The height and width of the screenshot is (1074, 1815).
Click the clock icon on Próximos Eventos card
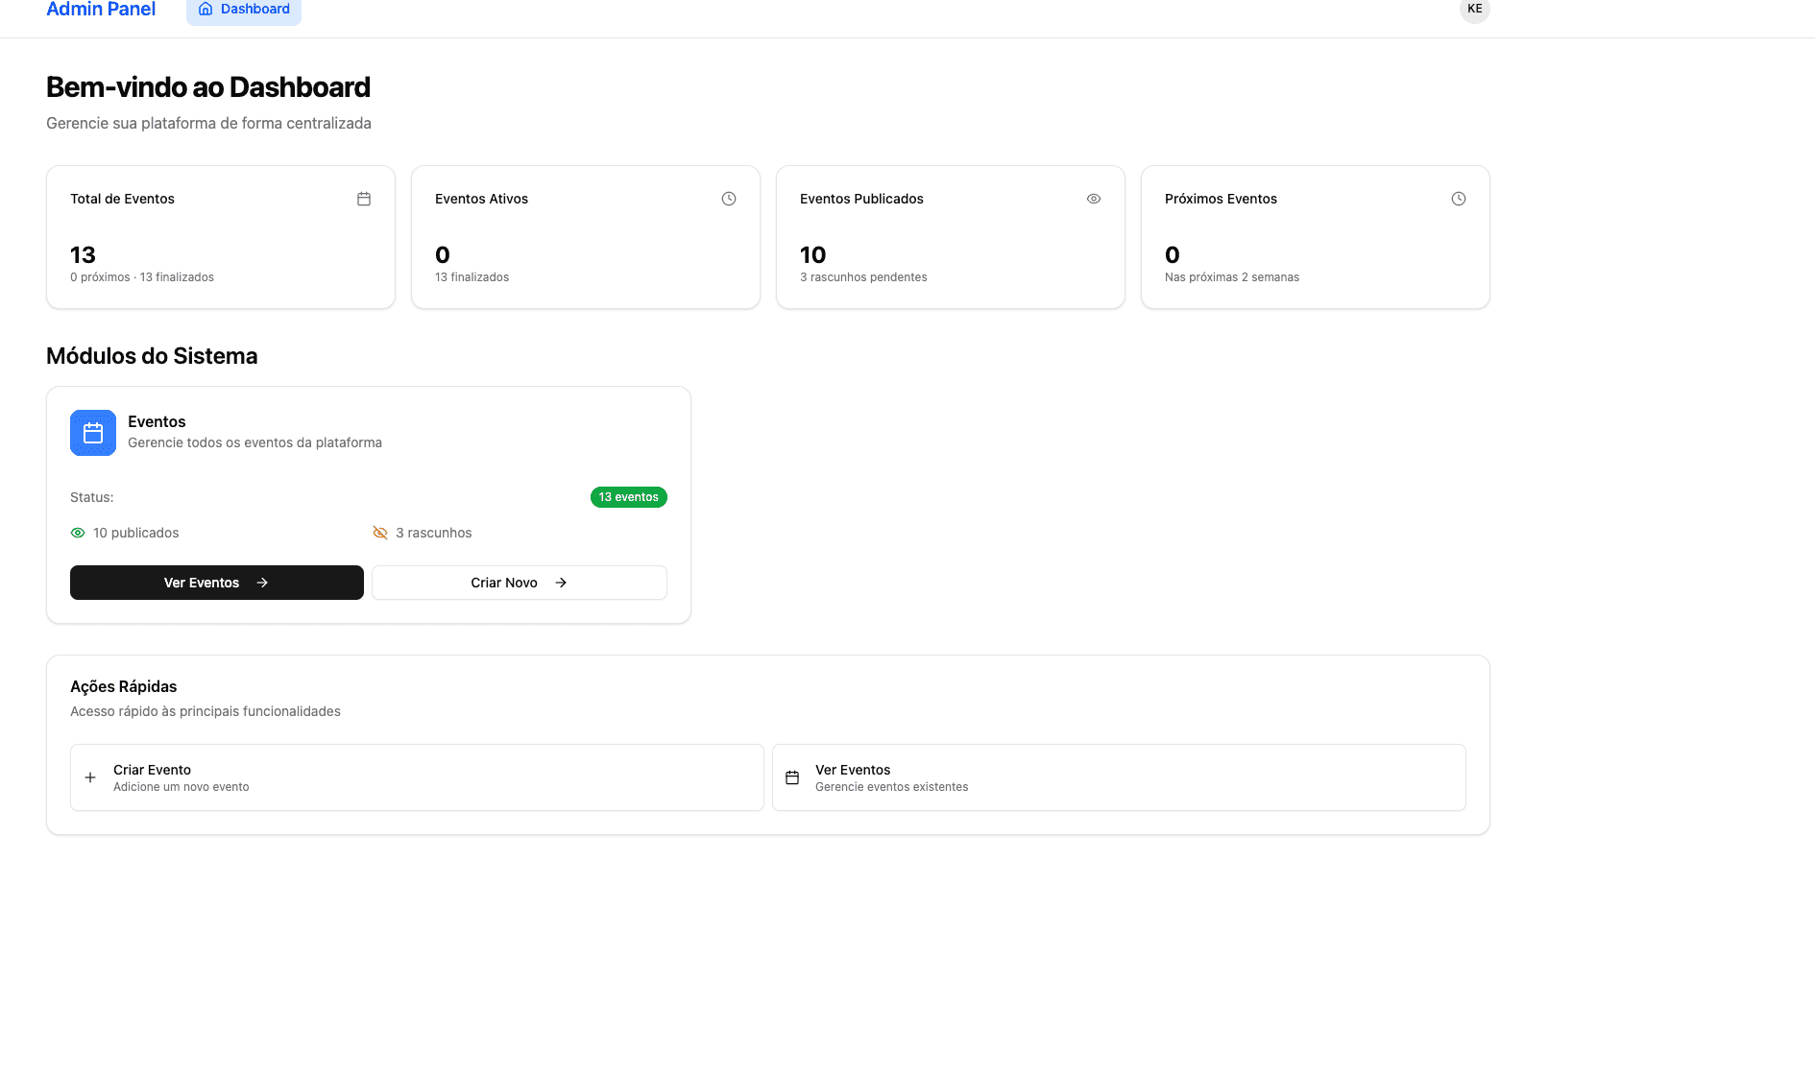(1458, 199)
